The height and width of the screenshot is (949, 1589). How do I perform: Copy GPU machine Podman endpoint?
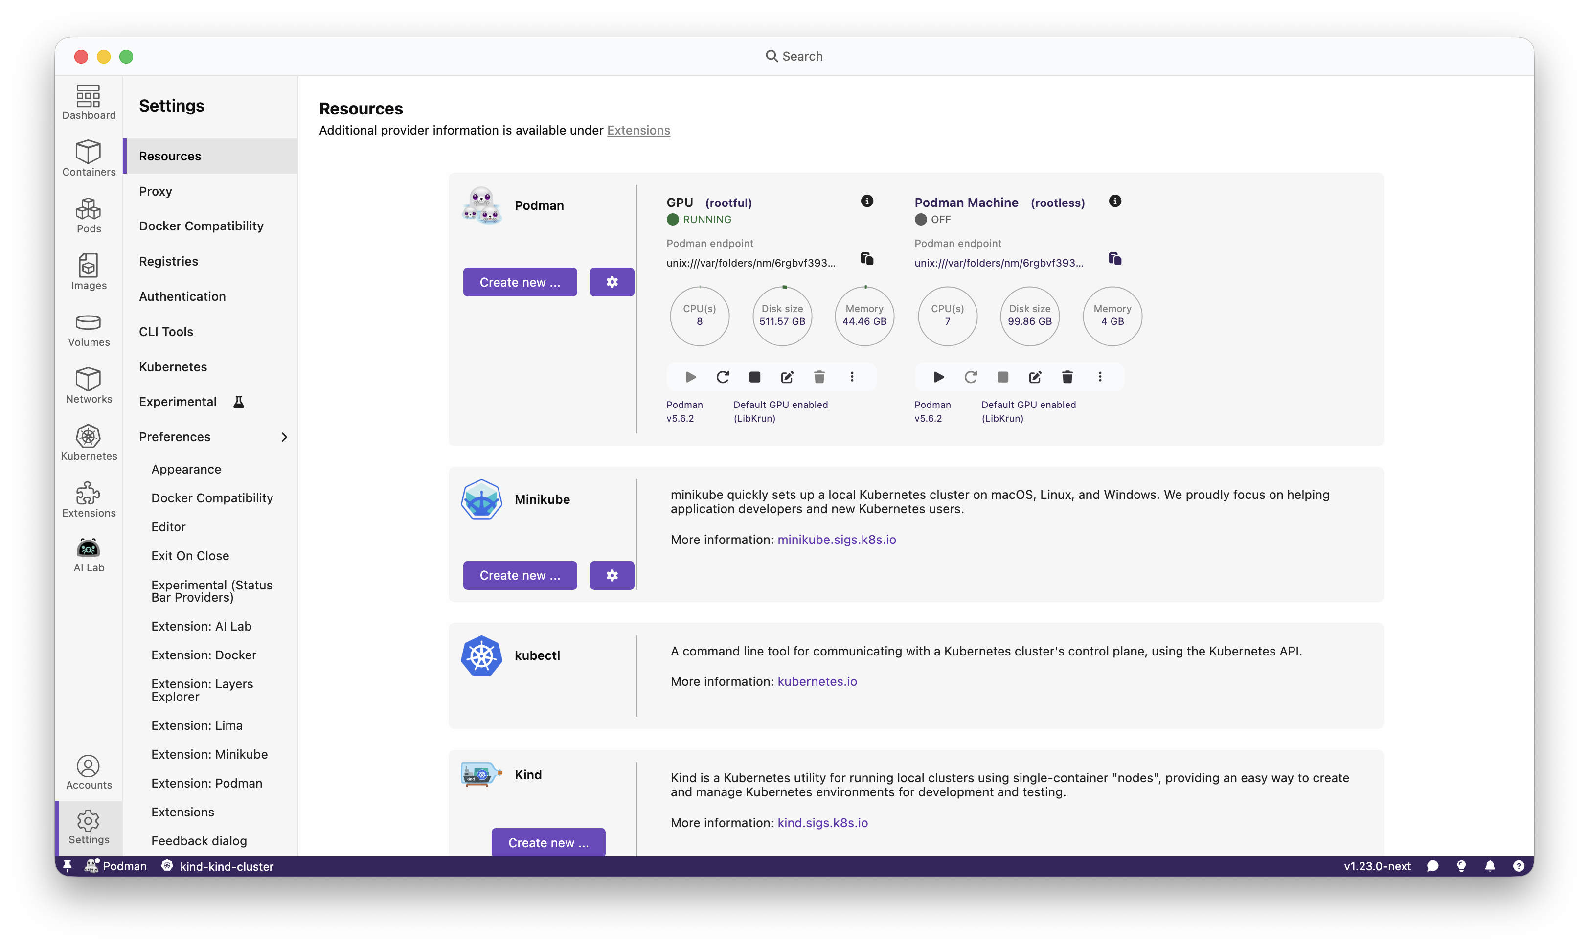pyautogui.click(x=866, y=259)
